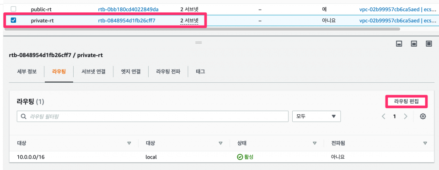Click '2 서브넷' in private-rt row
Screen dimensions: 439x170
tap(189, 21)
